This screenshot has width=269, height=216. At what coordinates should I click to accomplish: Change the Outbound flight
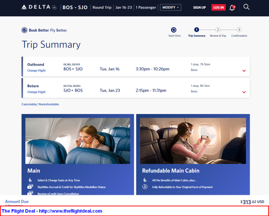(x=37, y=70)
